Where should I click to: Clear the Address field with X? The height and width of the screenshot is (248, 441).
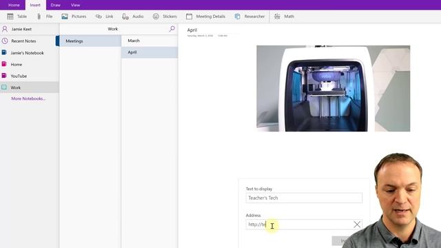[357, 225]
